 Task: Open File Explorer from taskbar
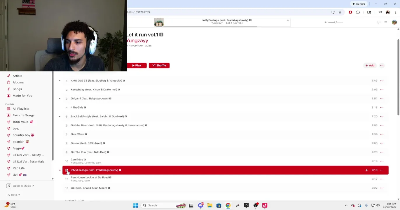tap(209, 205)
